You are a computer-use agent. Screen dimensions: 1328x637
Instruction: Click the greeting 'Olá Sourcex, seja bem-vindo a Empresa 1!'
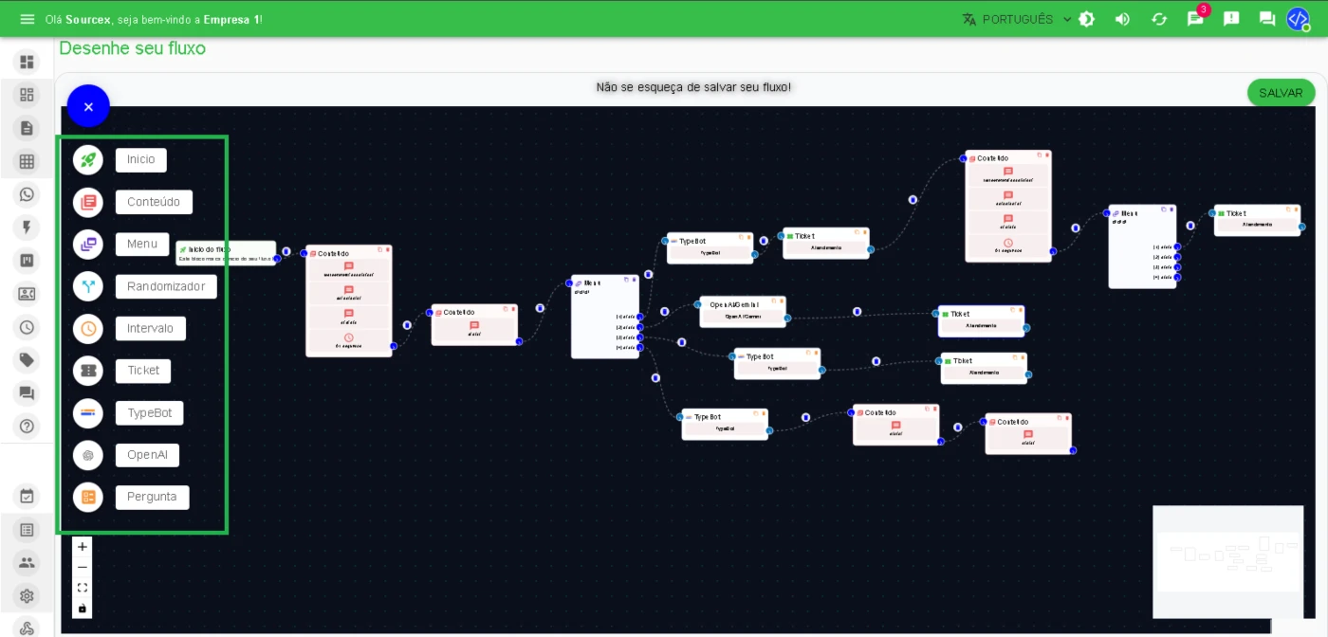(x=154, y=19)
